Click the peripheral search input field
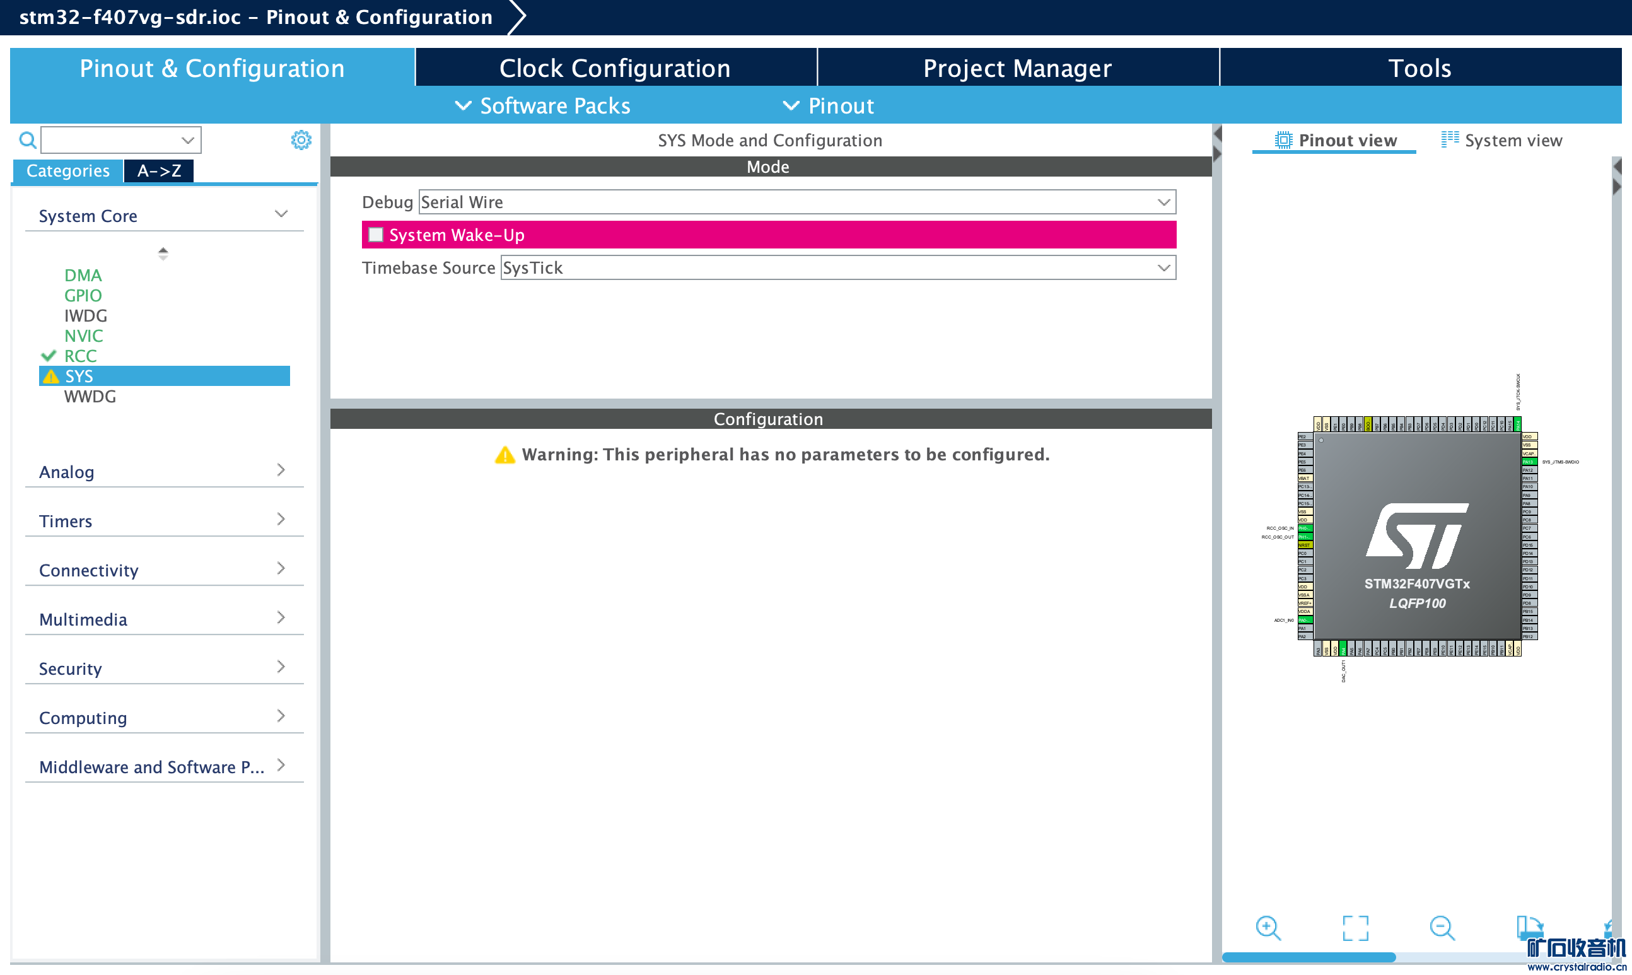This screenshot has height=975, width=1632. [110, 140]
